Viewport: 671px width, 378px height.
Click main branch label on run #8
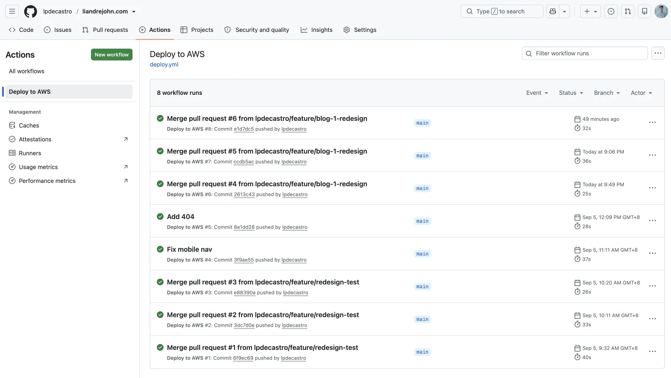422,123
